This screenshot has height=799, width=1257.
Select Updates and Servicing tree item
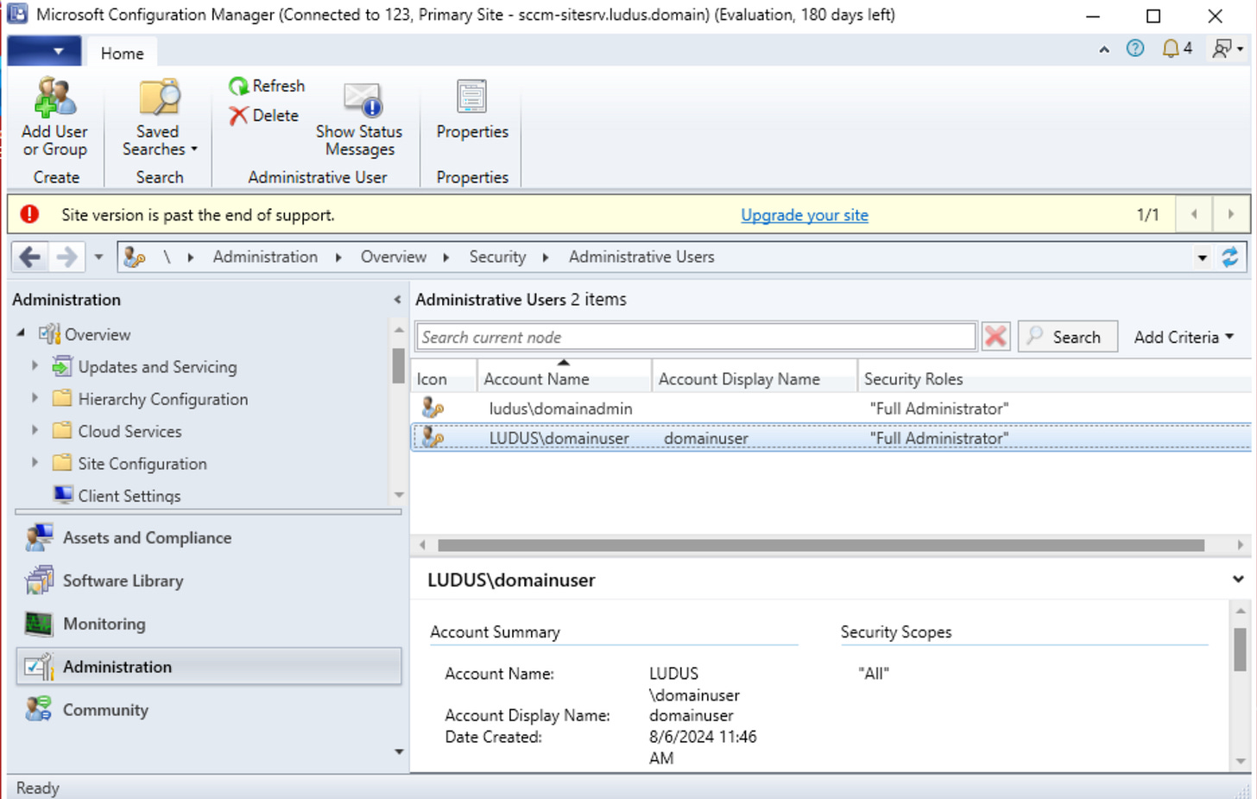click(157, 366)
